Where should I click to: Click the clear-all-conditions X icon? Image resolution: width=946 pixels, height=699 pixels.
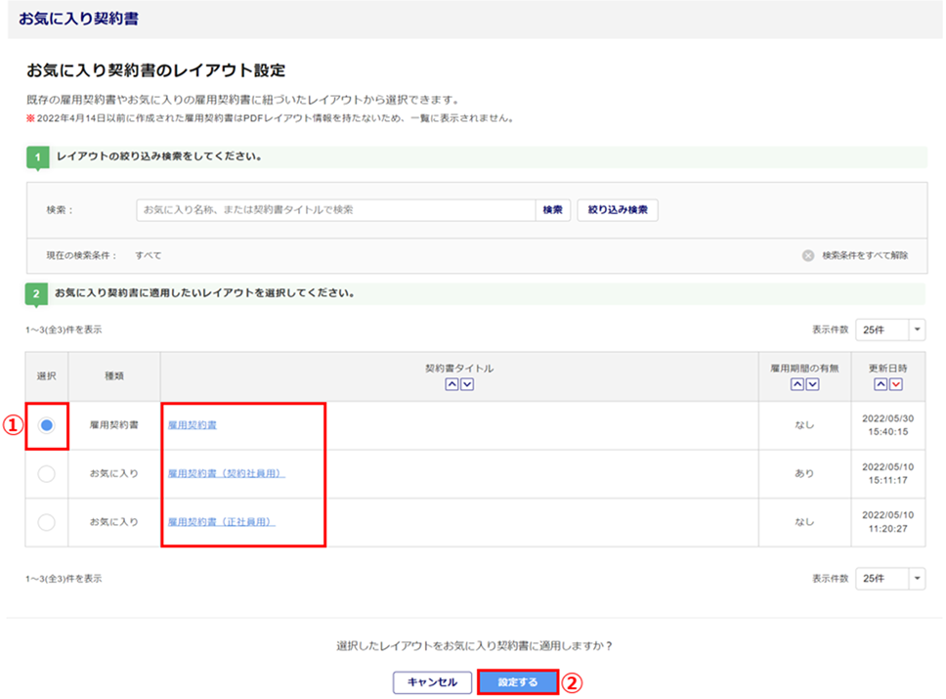808,255
